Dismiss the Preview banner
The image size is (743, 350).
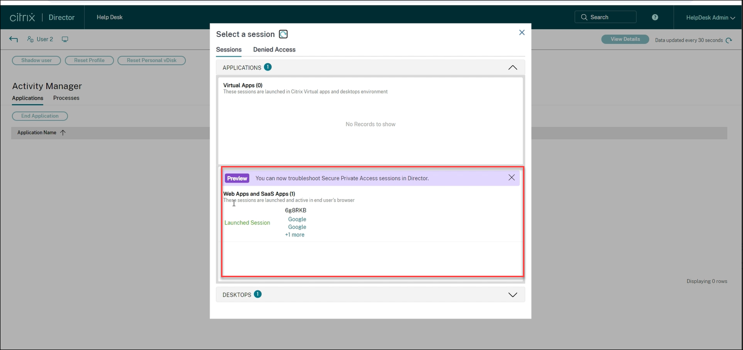point(512,177)
